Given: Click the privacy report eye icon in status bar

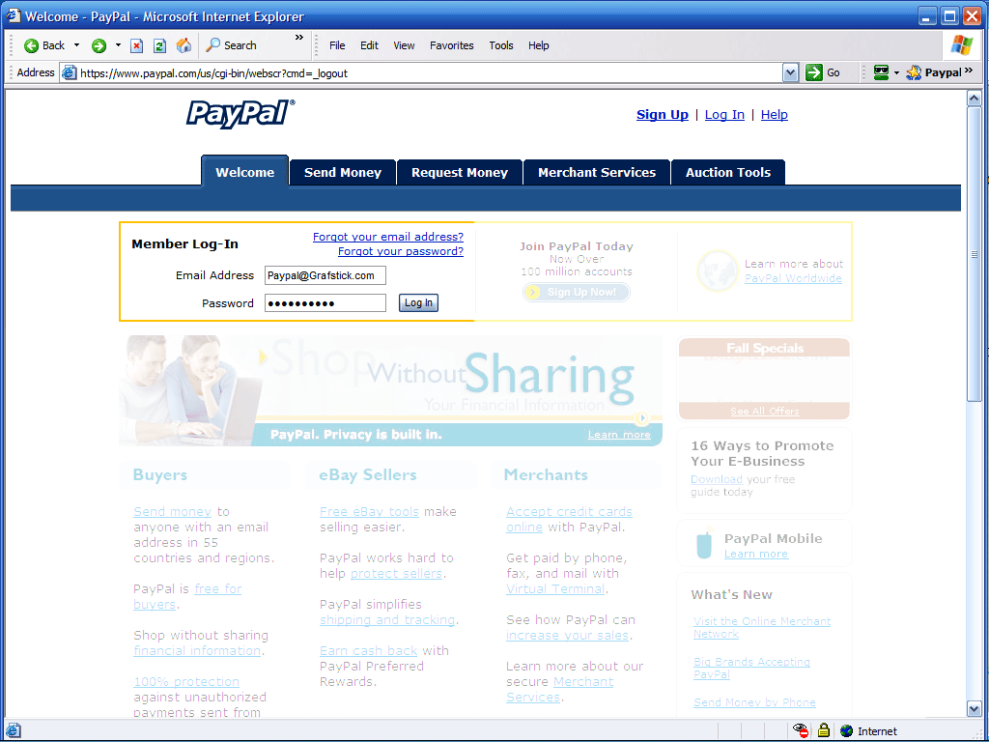Looking at the screenshot, I should point(801,730).
